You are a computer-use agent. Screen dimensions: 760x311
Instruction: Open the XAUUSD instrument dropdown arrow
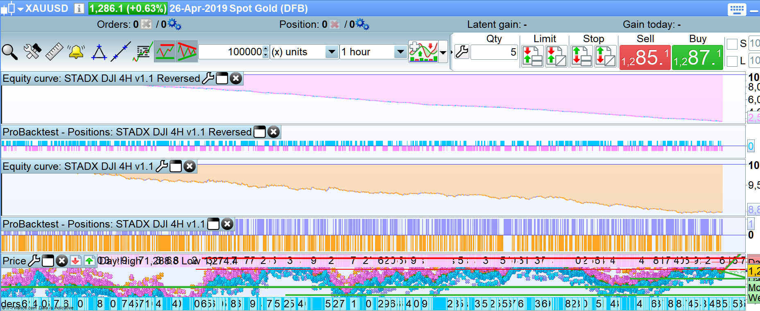coord(20,9)
